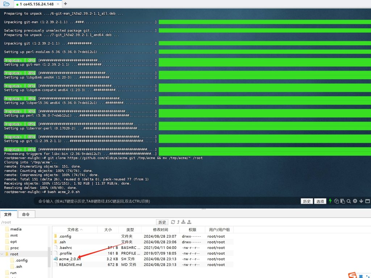Collapse the root folder in tree

2,254
